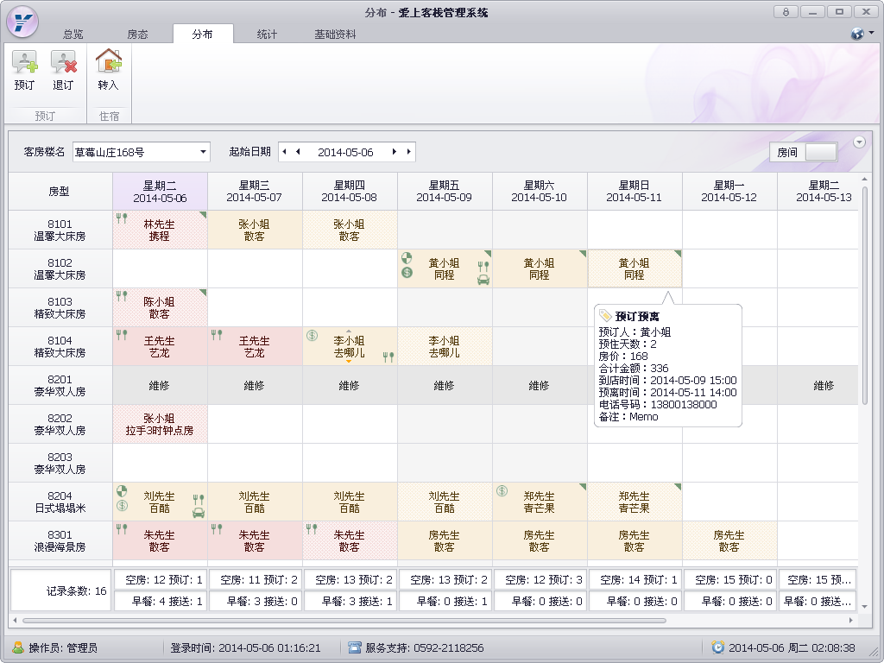Select 8202 张小姐 拉手3时钟点房 booking cell
The image size is (884, 663).
coord(160,424)
